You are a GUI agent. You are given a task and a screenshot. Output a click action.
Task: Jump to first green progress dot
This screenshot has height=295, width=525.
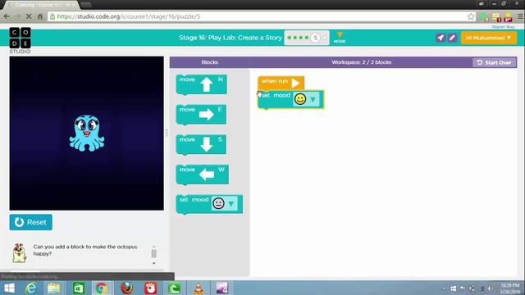point(290,38)
